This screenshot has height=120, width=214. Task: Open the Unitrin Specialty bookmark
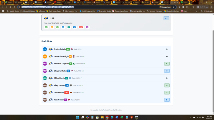click(x=137, y=11)
